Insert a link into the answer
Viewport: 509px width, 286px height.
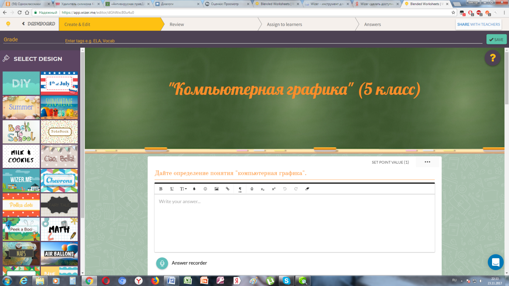(228, 189)
